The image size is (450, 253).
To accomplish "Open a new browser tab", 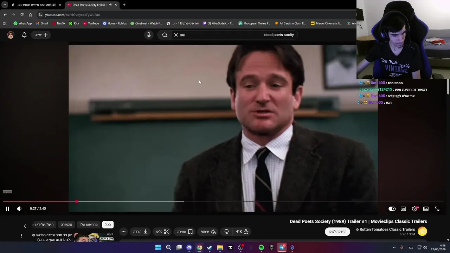I will coord(124,5).
